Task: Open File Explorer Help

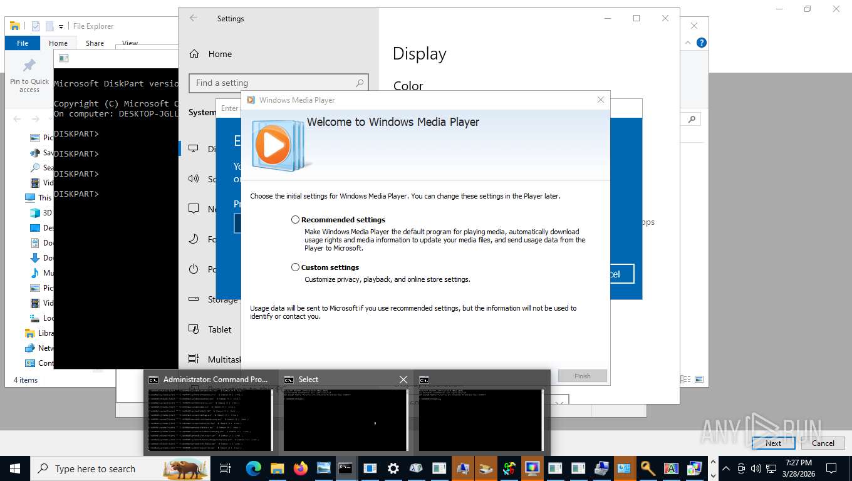Action: (702, 43)
